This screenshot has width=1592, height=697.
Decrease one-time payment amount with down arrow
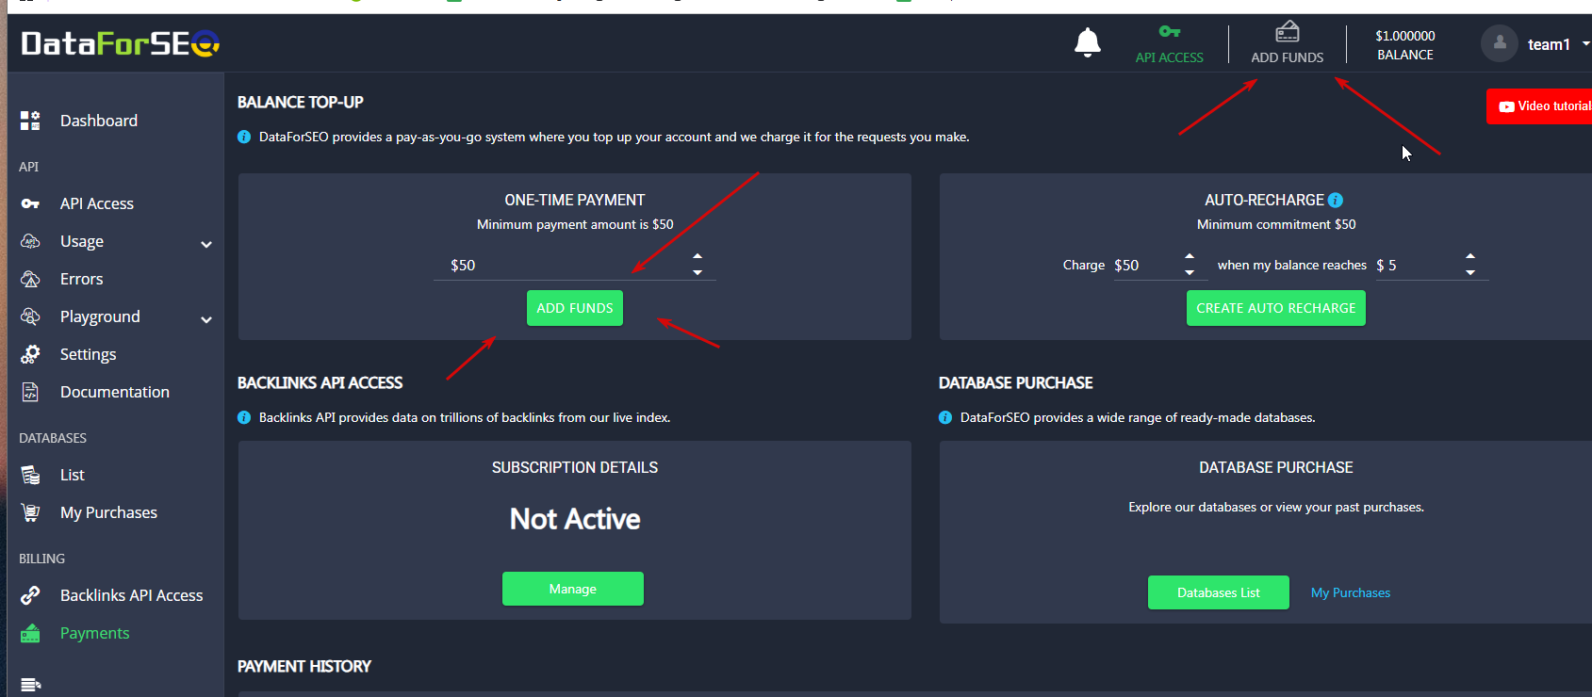[698, 272]
